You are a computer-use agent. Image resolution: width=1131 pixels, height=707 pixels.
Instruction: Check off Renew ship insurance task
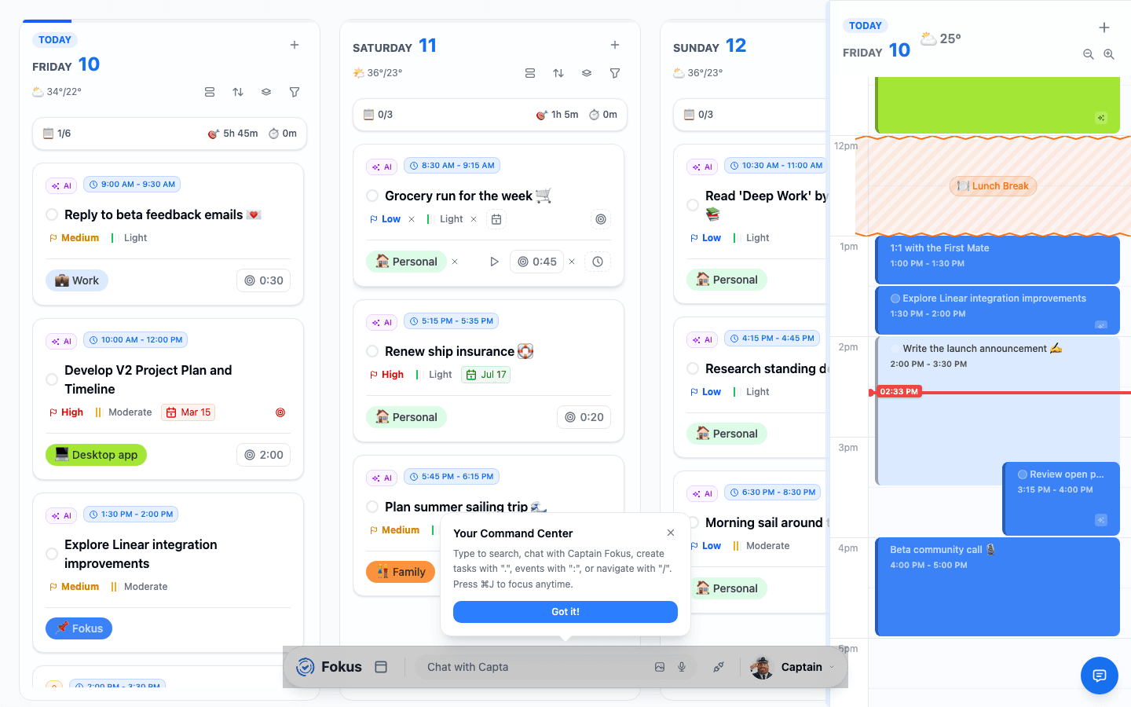372,351
